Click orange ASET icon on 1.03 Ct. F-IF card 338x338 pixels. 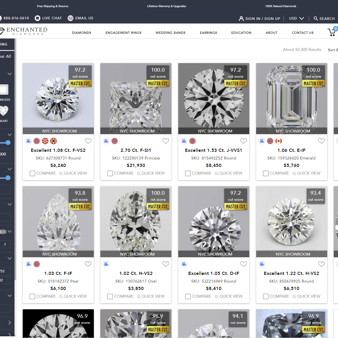coord(37,264)
